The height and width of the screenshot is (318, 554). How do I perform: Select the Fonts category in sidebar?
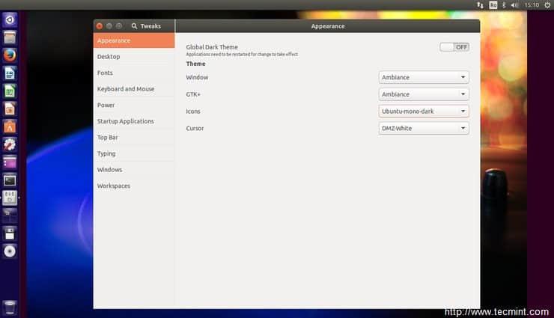pos(106,73)
